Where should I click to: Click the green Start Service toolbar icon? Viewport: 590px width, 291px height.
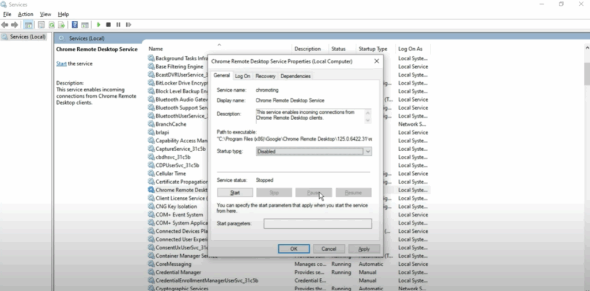pyautogui.click(x=99, y=25)
